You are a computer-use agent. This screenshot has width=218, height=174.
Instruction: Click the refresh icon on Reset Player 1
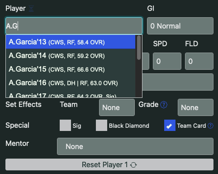[x=133, y=165]
